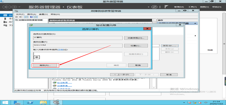The width and height of the screenshot is (226, 105).
Task: Maximize the Failover Cluster Manager window
Action: pyautogui.click(x=185, y=10)
